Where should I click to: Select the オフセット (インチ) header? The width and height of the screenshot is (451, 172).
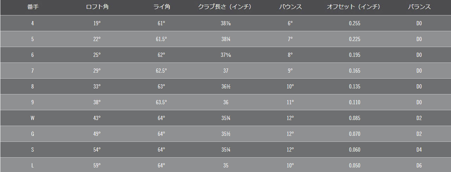[x=354, y=7]
